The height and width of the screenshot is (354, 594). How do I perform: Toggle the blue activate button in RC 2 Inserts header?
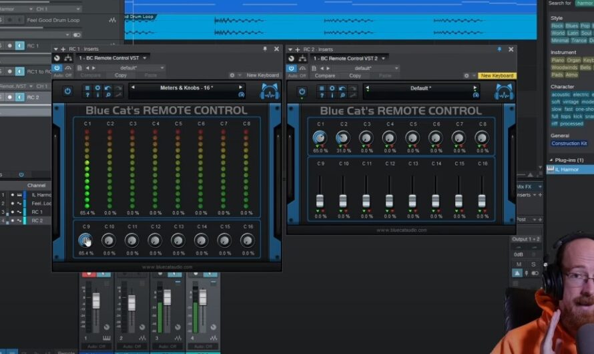(291, 68)
